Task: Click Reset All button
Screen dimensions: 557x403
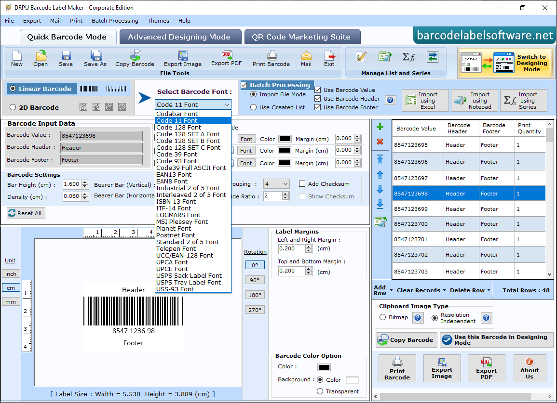Action: click(26, 213)
